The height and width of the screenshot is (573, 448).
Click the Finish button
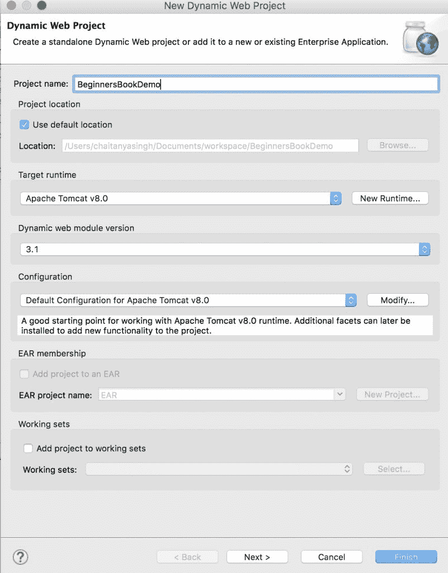click(x=406, y=557)
